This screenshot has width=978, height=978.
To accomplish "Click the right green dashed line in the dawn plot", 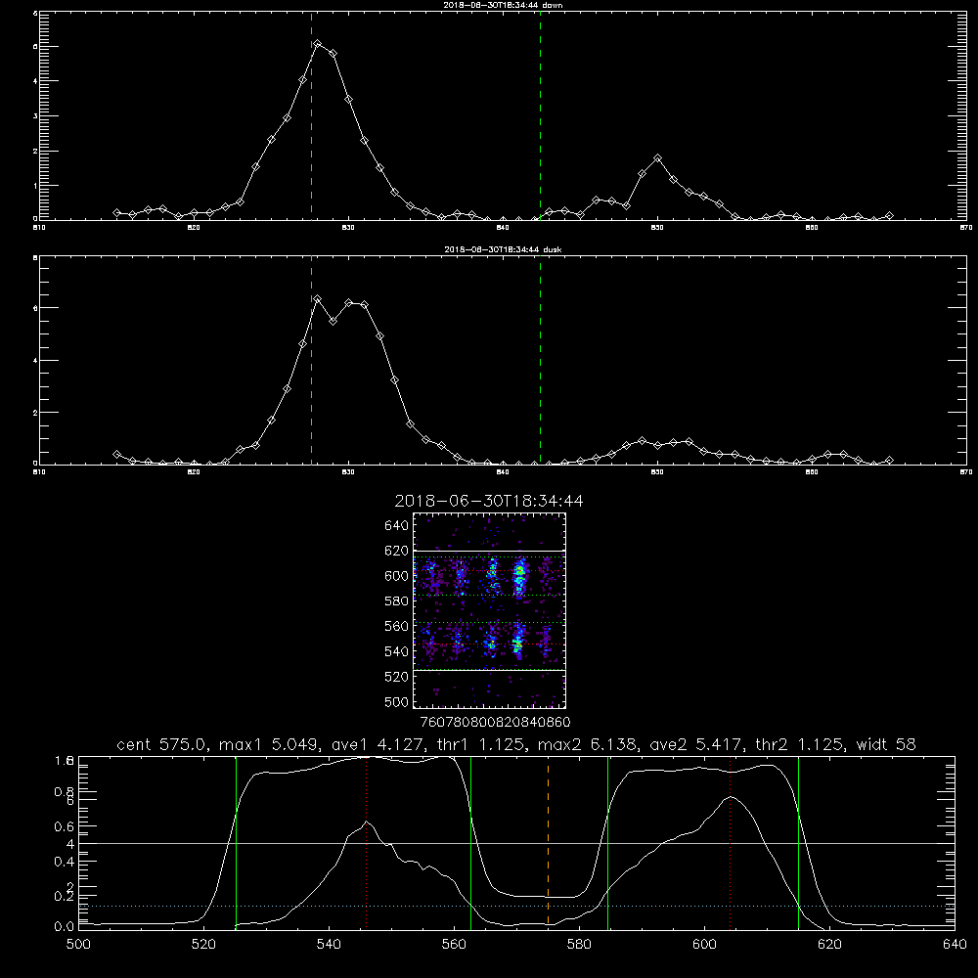I will click(x=540, y=115).
